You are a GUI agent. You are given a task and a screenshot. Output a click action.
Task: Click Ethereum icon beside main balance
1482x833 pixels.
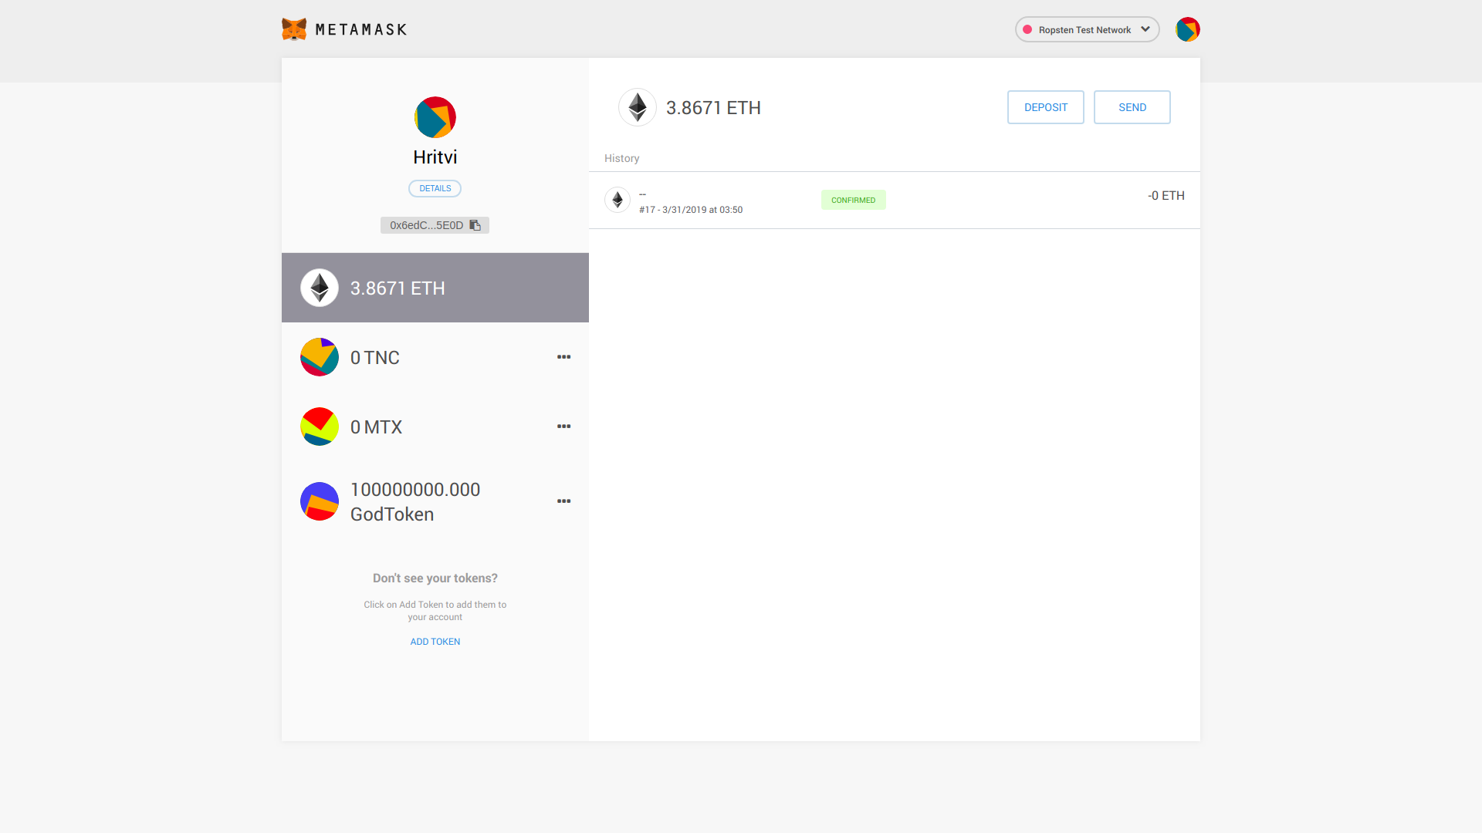(638, 107)
